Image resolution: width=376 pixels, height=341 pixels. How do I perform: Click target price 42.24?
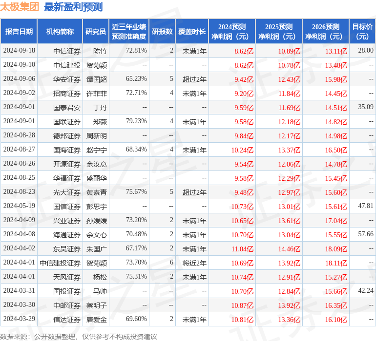[366, 290]
